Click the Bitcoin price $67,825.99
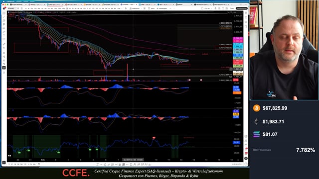Viewport: 319px width, 179px height. point(275,108)
